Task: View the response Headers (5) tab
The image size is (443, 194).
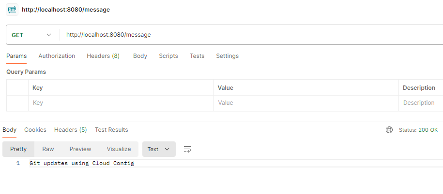Action: click(x=70, y=130)
